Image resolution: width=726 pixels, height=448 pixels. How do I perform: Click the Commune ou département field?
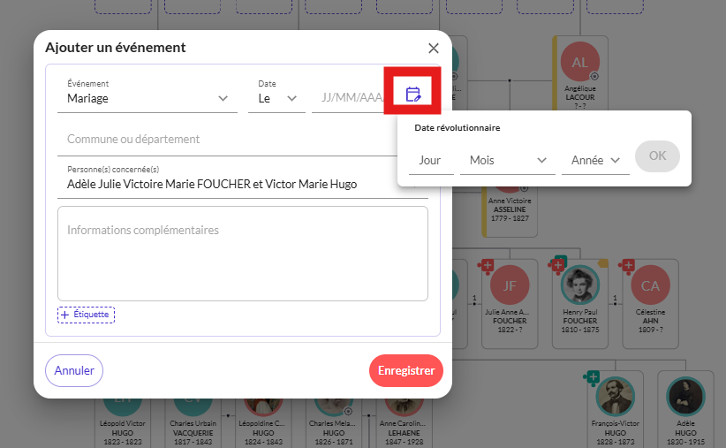(230, 139)
